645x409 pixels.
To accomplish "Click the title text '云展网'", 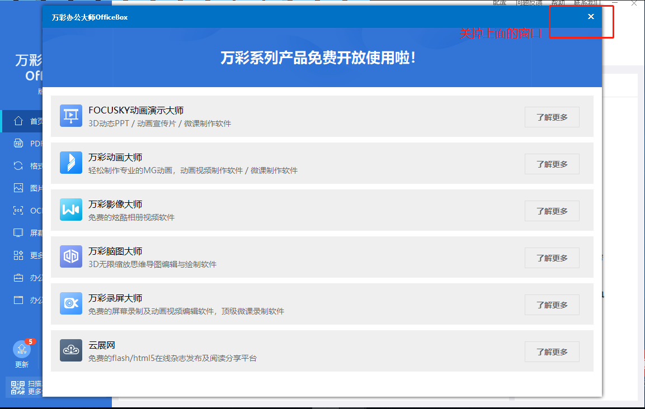I will click(102, 345).
